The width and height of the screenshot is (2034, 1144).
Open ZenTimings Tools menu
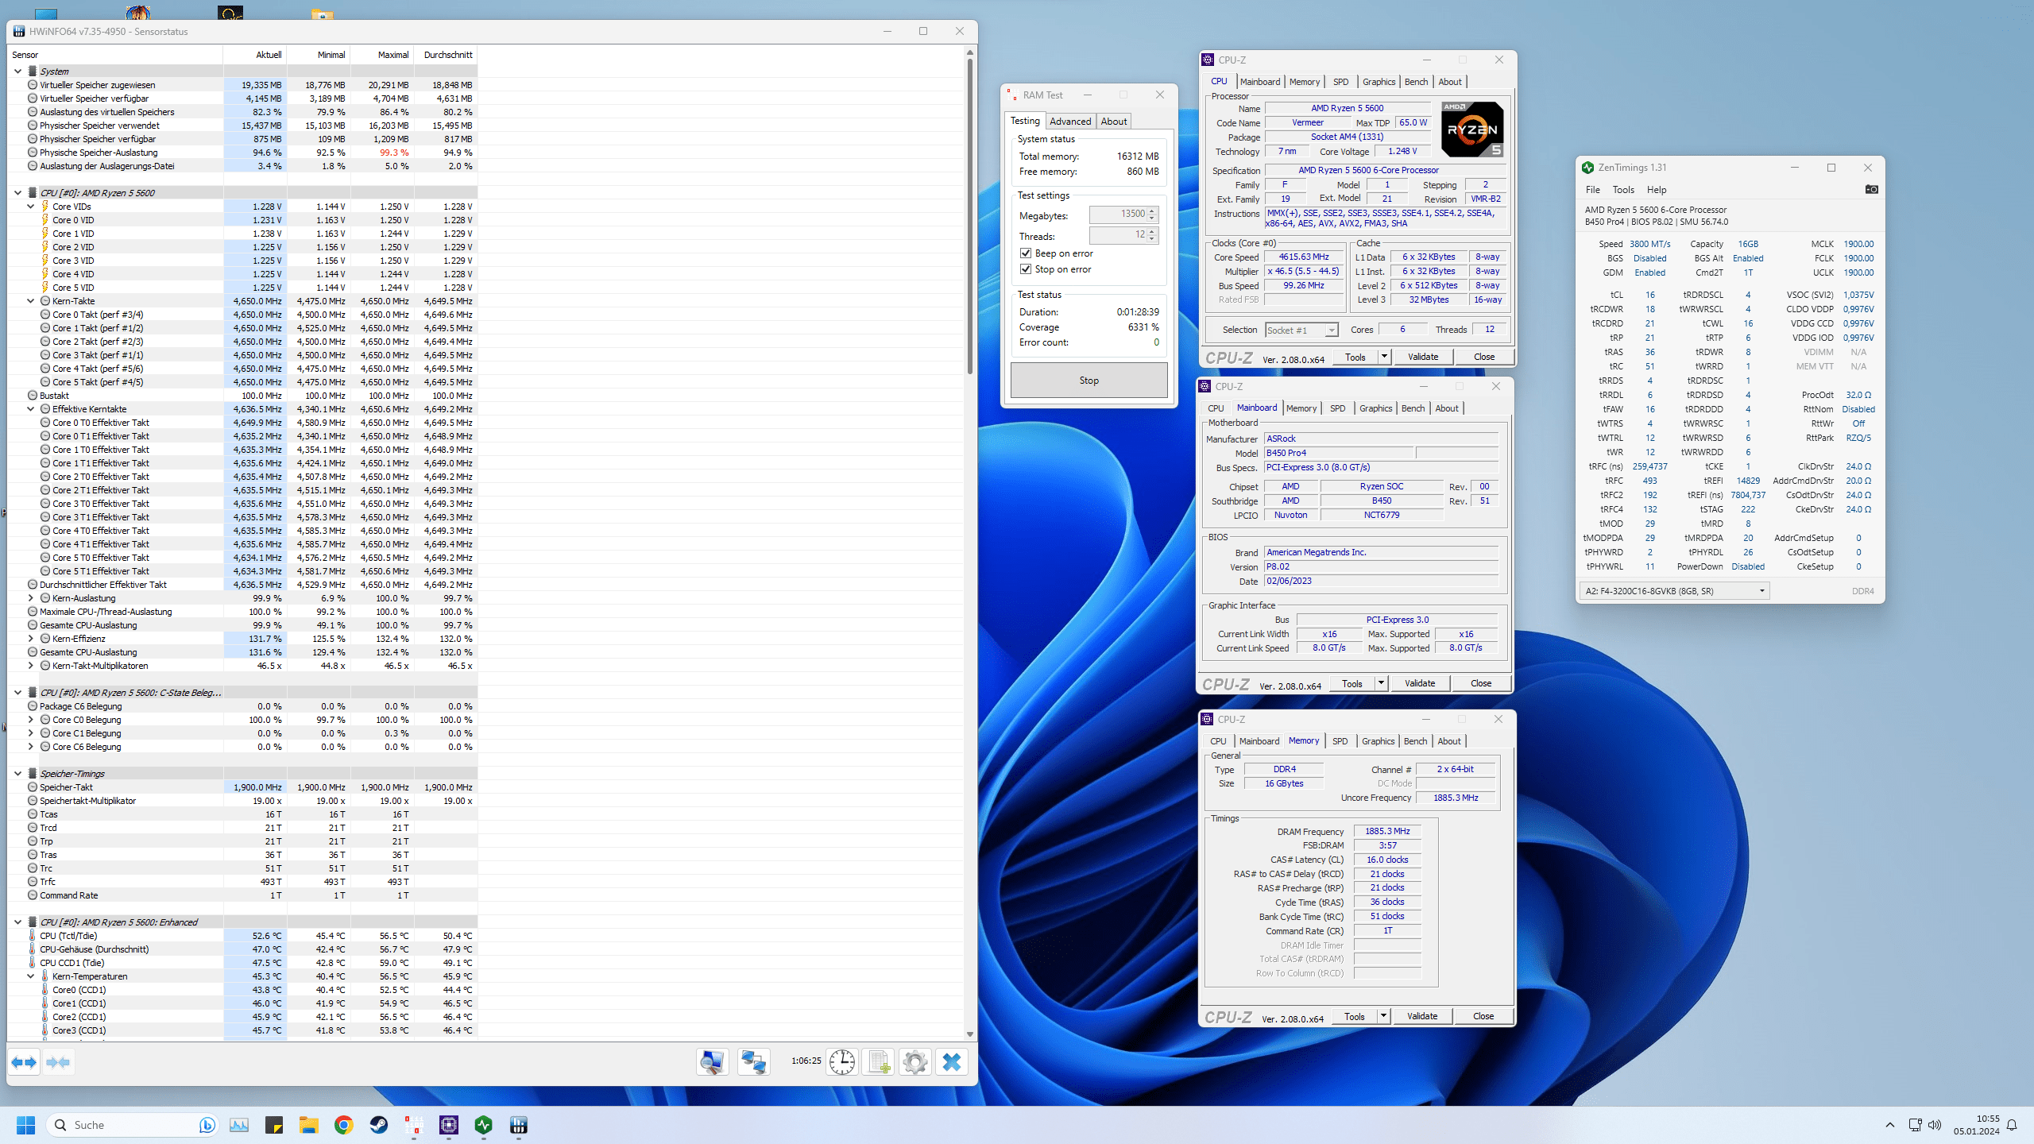(x=1623, y=190)
